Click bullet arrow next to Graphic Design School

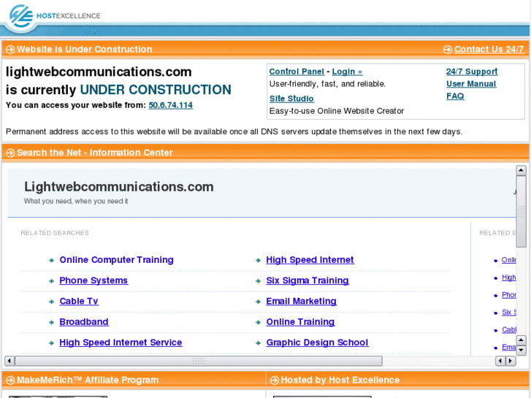tap(258, 342)
